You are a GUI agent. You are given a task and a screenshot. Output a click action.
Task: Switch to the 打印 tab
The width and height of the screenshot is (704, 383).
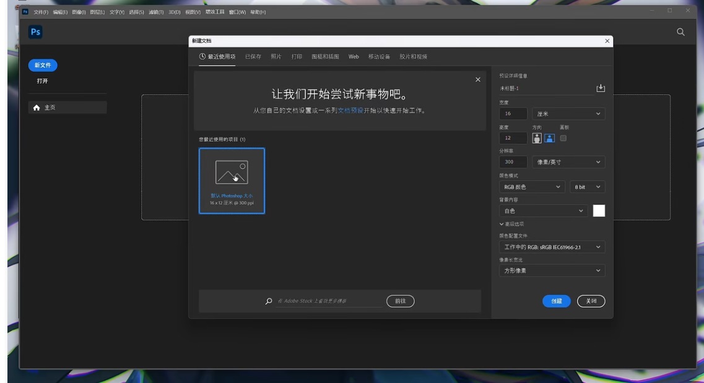point(297,56)
